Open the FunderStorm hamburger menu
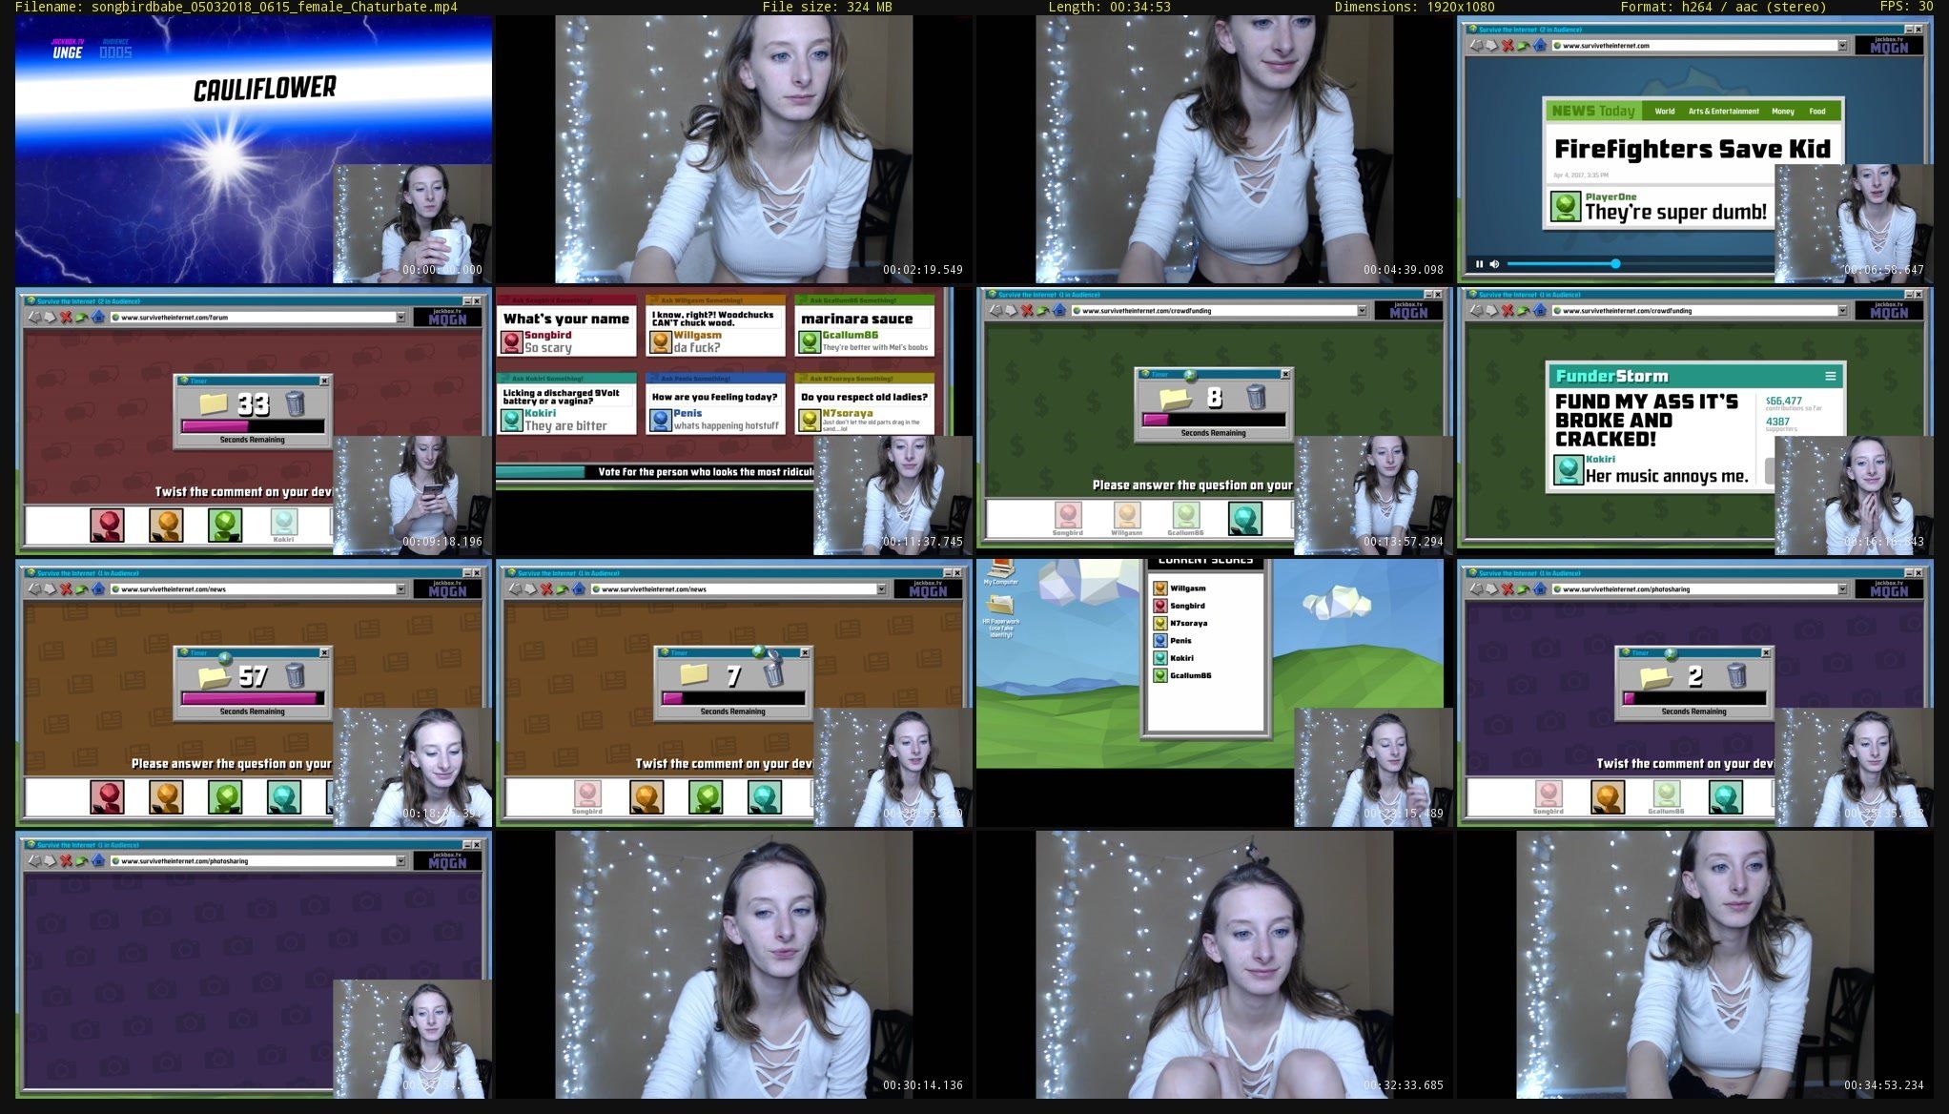This screenshot has height=1114, width=1949. click(1830, 376)
